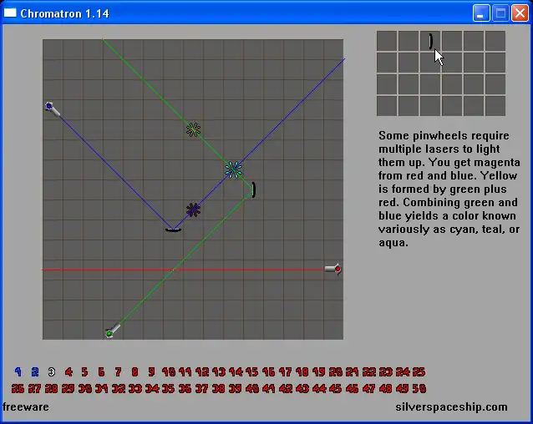Click the green laser emitter
The image size is (533, 424).
[x=110, y=332]
